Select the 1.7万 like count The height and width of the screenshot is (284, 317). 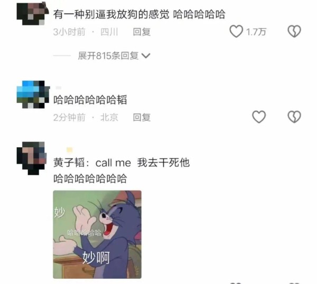[256, 32]
